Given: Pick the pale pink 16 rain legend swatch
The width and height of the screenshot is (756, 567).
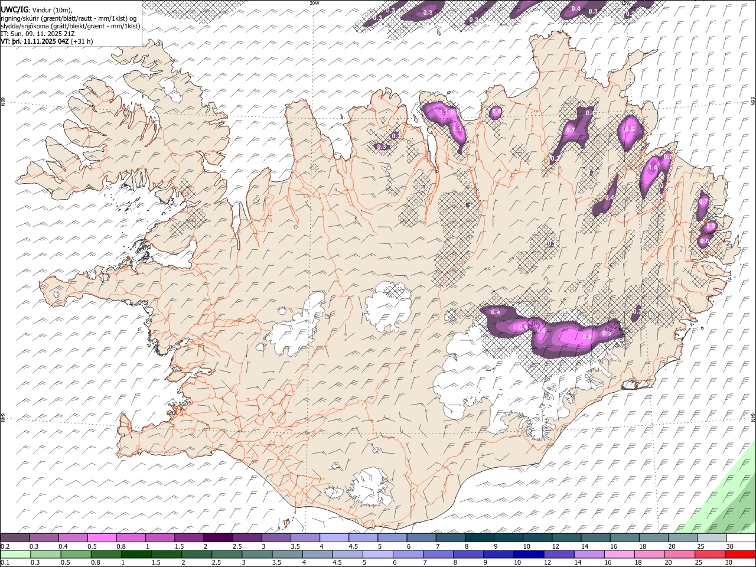Looking at the screenshot, I should click(x=619, y=555).
